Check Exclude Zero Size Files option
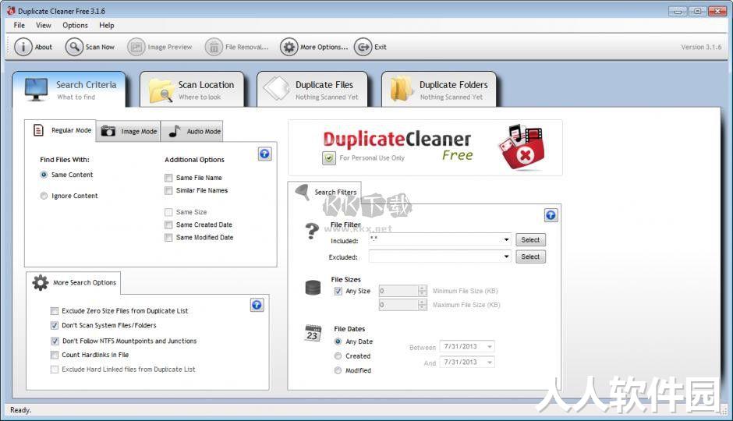The image size is (733, 421). pos(55,311)
